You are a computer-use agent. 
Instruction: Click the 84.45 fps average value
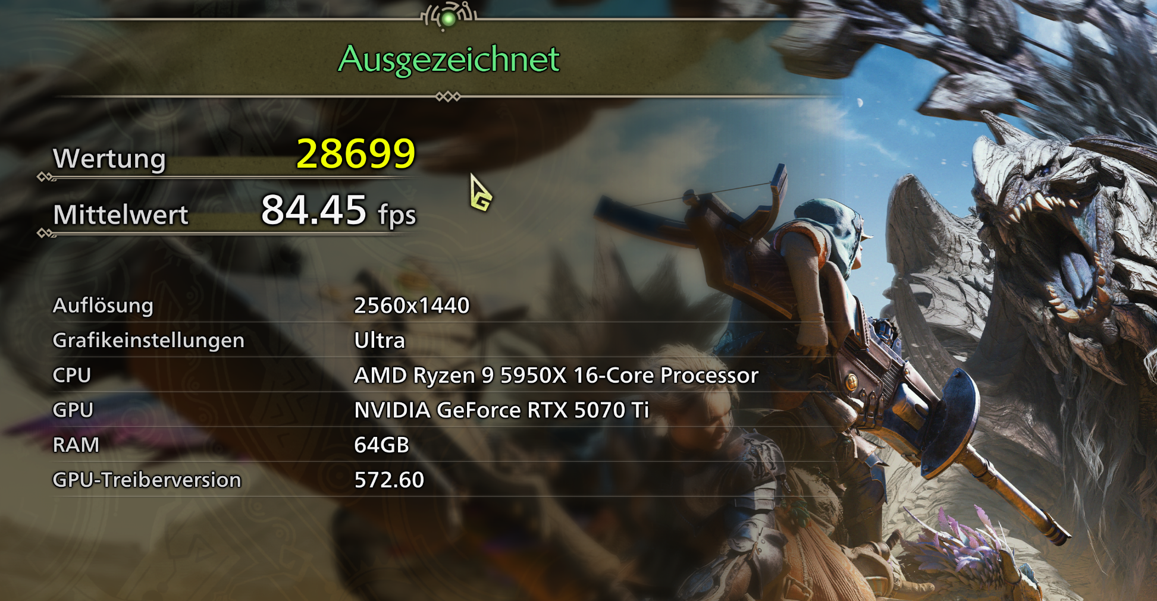coord(338,210)
